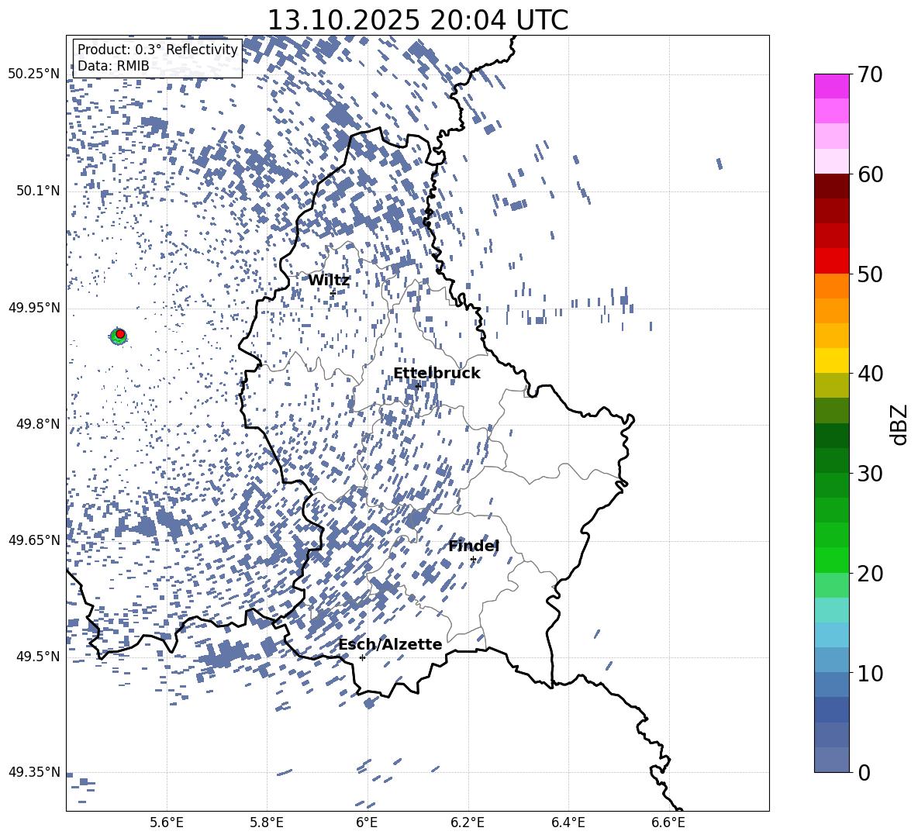
Task: Click the red radar location marker
Action: [120, 334]
